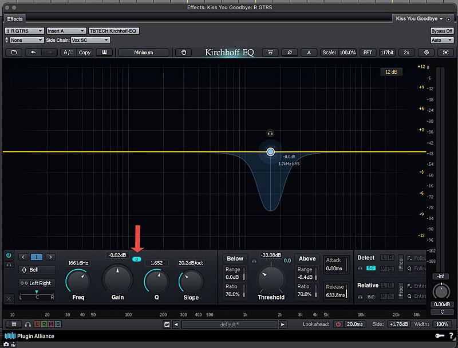Screen dimensions: 458x348
Task: Select previous preset arrow
Action: click(x=176, y=325)
